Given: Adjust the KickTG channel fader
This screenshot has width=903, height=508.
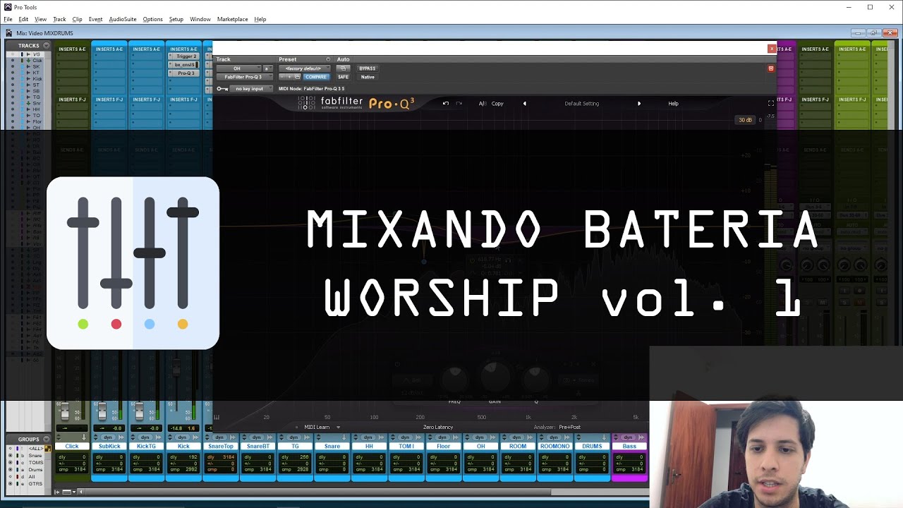Looking at the screenshot, I should point(139,411).
